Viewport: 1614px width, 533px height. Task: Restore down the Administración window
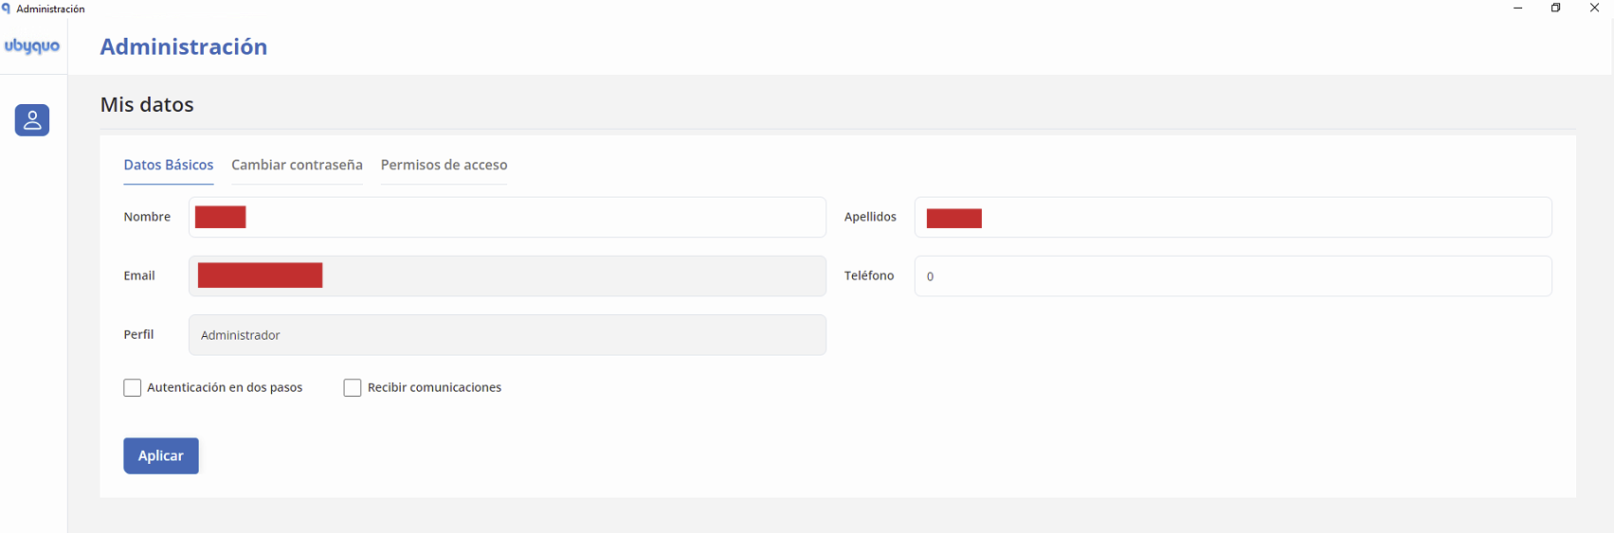click(1556, 9)
